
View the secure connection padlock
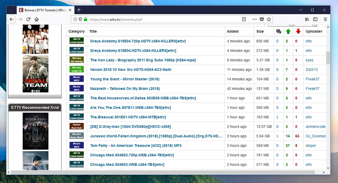pyautogui.click(x=86, y=19)
